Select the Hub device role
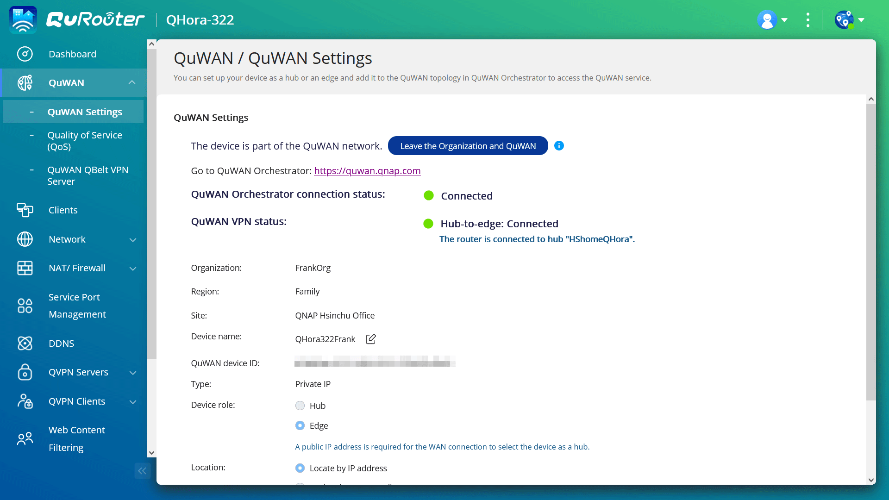Screen dimensions: 889x500 coord(300,406)
